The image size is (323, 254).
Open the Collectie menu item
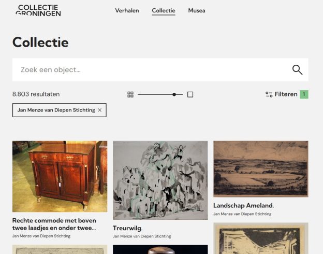point(164,10)
